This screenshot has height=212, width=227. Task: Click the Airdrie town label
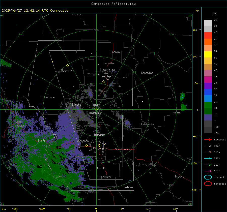point(99,135)
